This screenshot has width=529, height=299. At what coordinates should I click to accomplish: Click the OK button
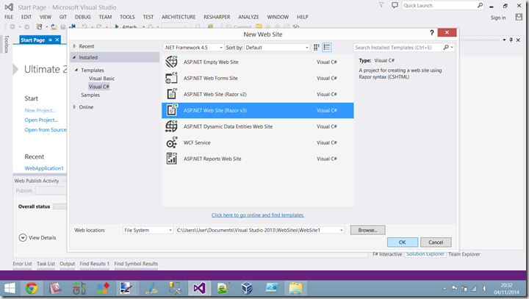(x=403, y=242)
